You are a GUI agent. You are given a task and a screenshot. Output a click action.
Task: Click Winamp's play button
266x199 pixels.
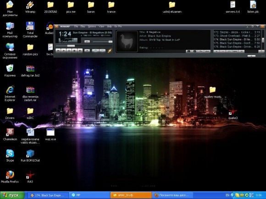tap(63, 51)
